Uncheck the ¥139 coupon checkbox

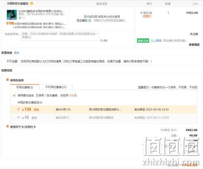(x=18, y=109)
